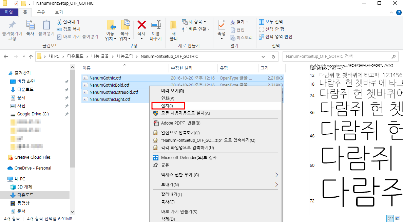Choose 미리 보기(R) in the context menu
This screenshot has height=222, width=403.
(215, 91)
